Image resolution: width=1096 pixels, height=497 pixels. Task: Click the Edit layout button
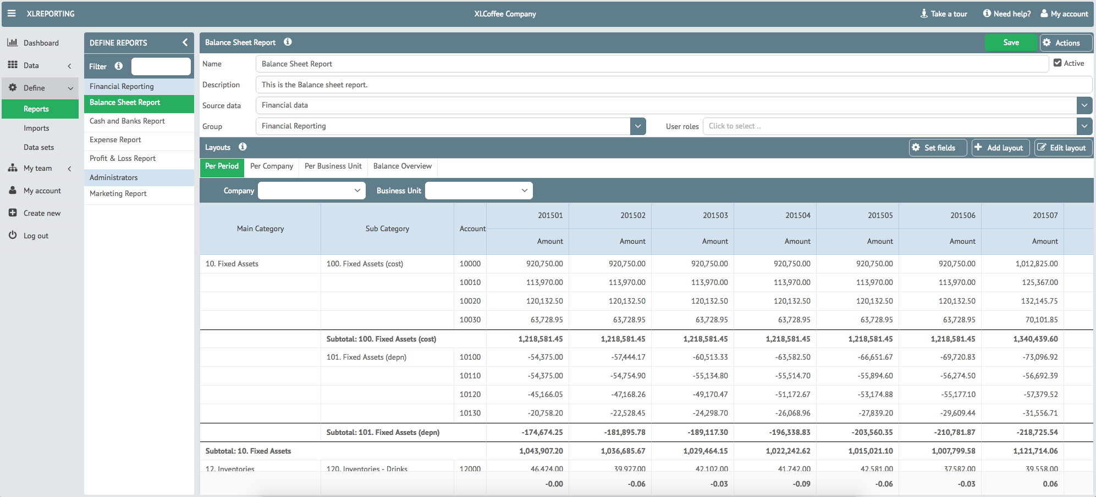pos(1063,147)
